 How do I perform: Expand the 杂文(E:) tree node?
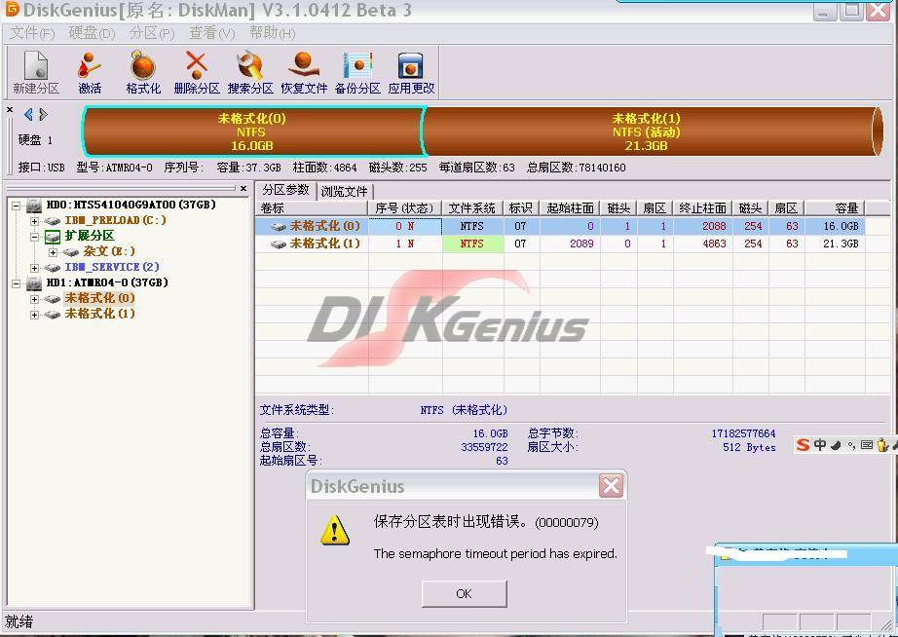pyautogui.click(x=53, y=252)
